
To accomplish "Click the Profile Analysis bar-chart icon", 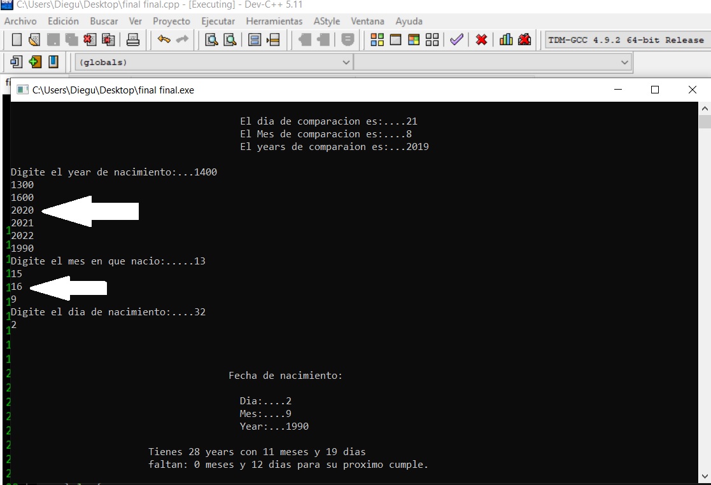I will click(505, 40).
